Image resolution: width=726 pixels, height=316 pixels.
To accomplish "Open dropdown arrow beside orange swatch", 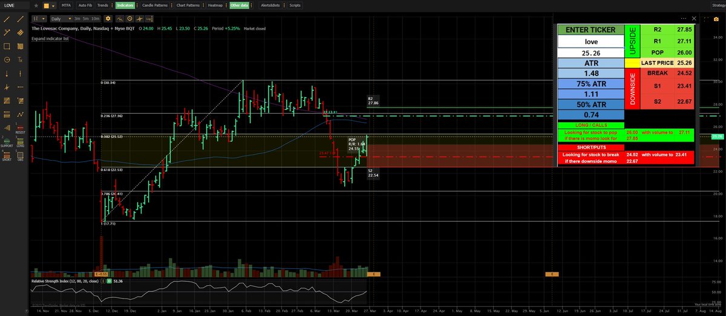I will click(54, 5).
